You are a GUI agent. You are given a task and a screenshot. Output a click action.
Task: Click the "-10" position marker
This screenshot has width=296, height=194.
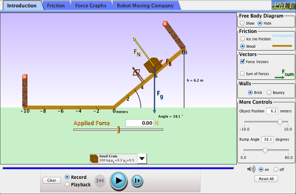pos(25,111)
